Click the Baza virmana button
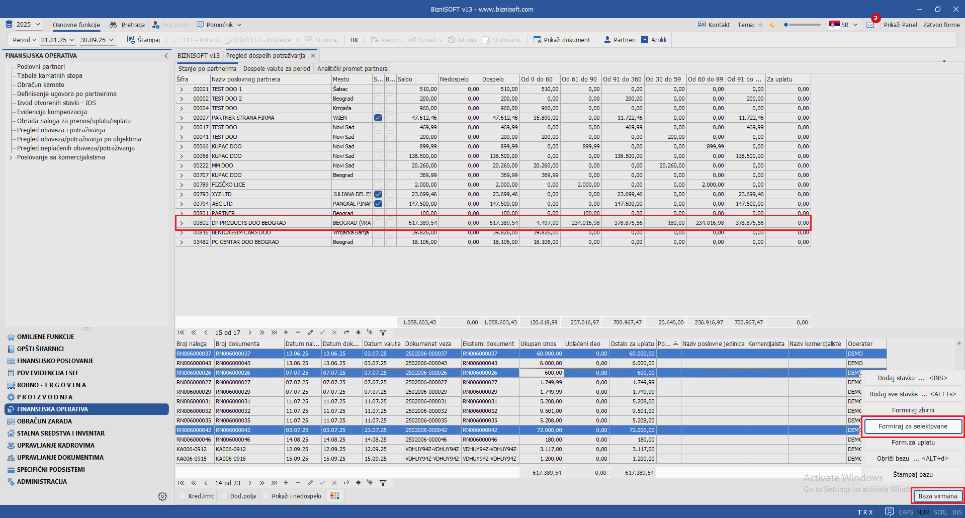Viewport: 965px width, 518px height. [937, 496]
